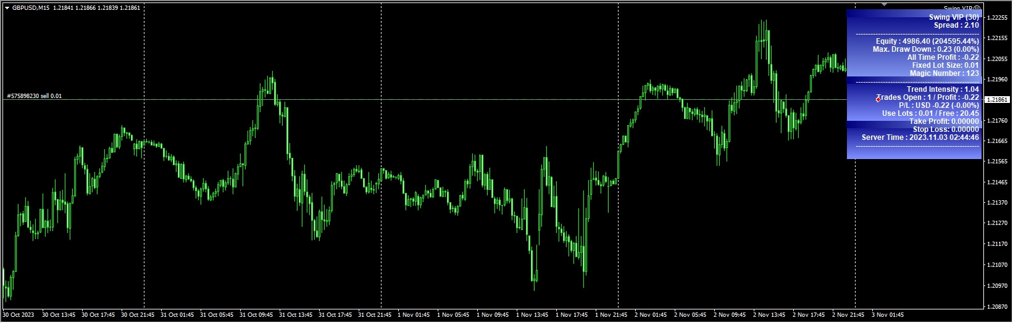The image size is (1013, 323).
Task: Click the 1.22055 price scale label
Action: [997, 59]
